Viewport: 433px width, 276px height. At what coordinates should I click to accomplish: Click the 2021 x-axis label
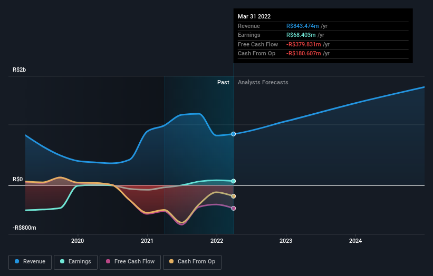(x=147, y=241)
